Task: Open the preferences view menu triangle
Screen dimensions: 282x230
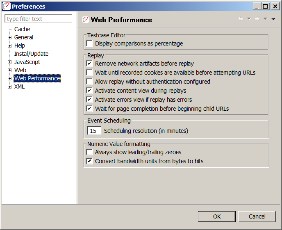Action: click(x=273, y=19)
